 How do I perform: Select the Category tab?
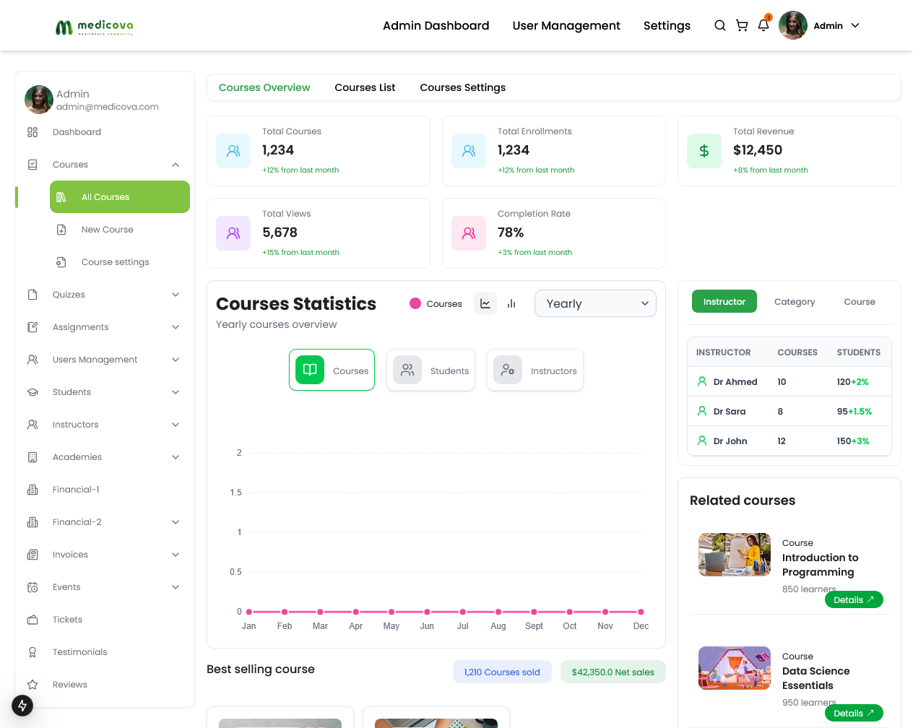click(x=795, y=302)
